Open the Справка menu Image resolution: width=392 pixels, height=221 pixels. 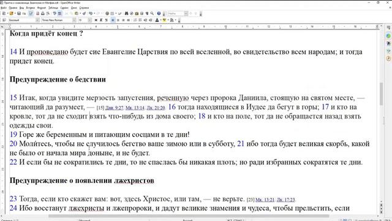tap(84, 8)
